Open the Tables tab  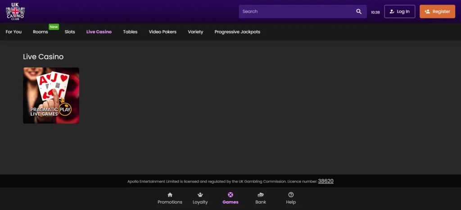130,31
